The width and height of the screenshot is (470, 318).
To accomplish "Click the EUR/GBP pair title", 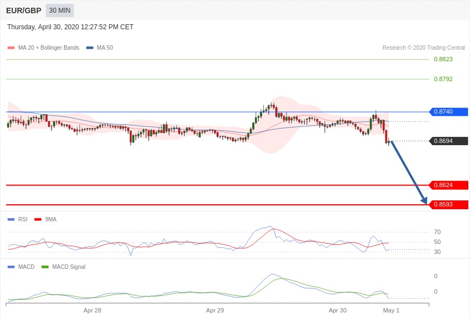I will (x=24, y=11).
